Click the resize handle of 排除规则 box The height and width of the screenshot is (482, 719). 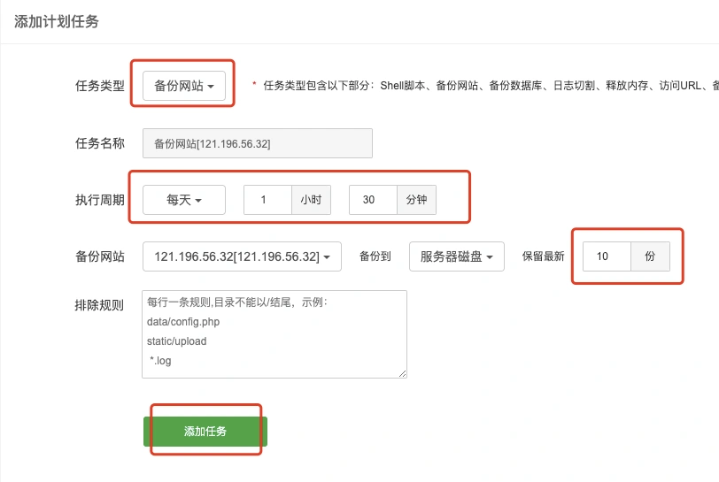pos(402,373)
